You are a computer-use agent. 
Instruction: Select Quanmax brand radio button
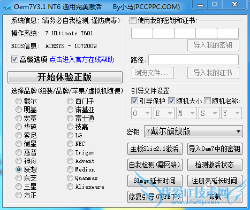click(70, 178)
